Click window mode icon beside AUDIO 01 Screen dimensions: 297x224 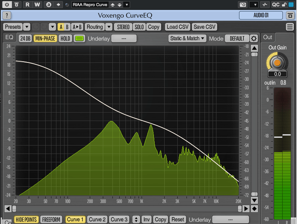290,15
